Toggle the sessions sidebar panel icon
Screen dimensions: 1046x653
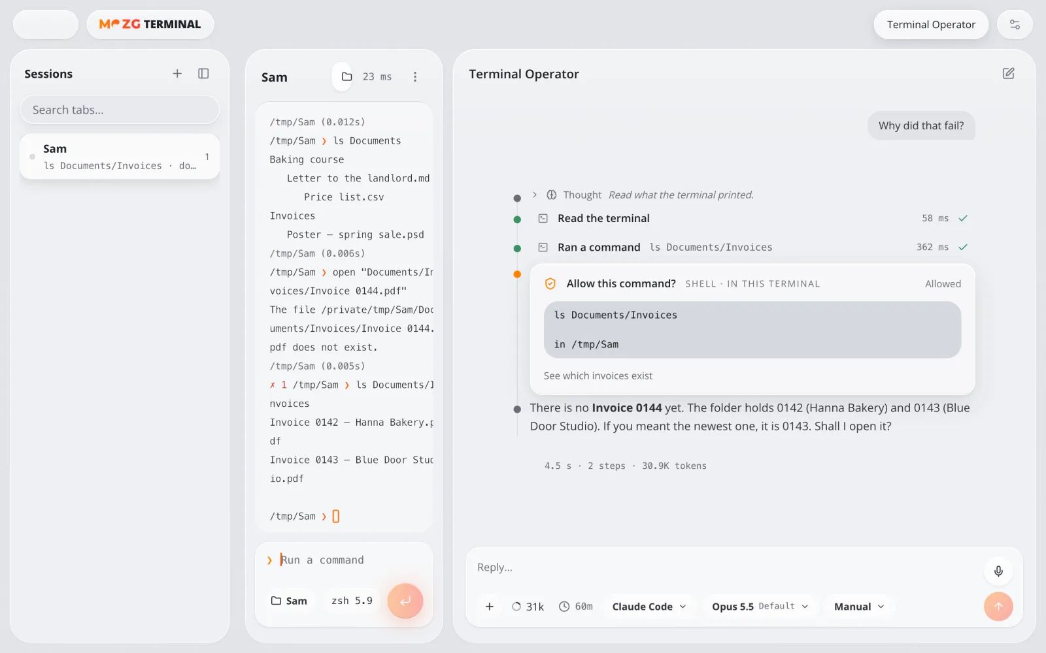tap(203, 74)
